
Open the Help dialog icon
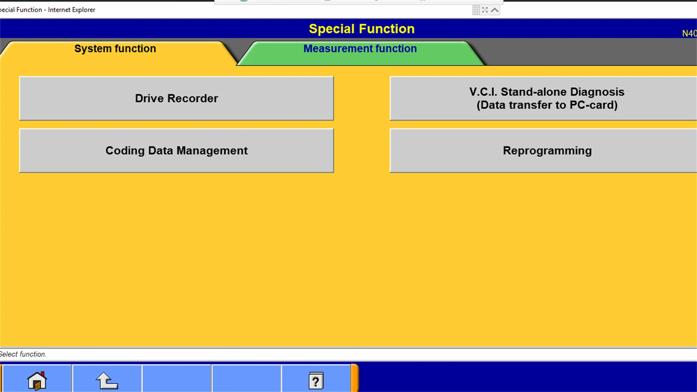315,380
